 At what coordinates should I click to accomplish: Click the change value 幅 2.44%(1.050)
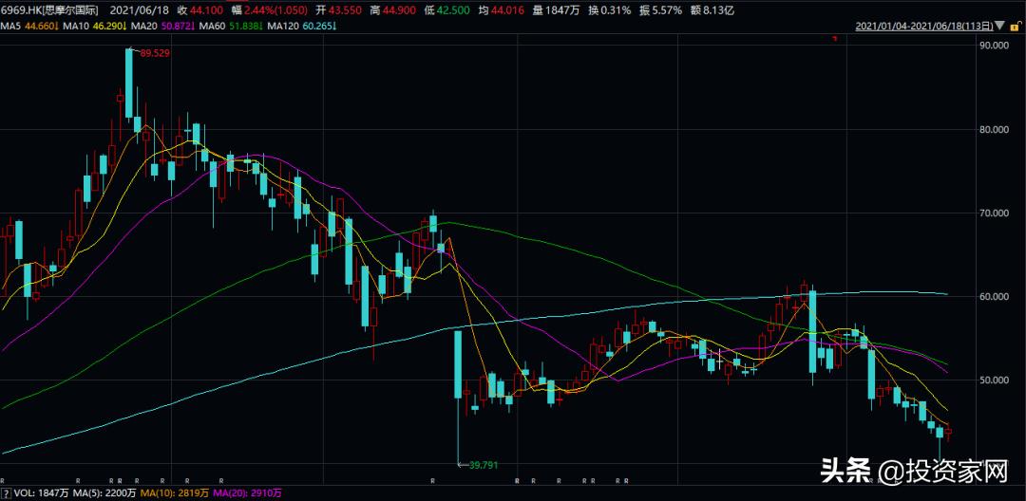270,9
